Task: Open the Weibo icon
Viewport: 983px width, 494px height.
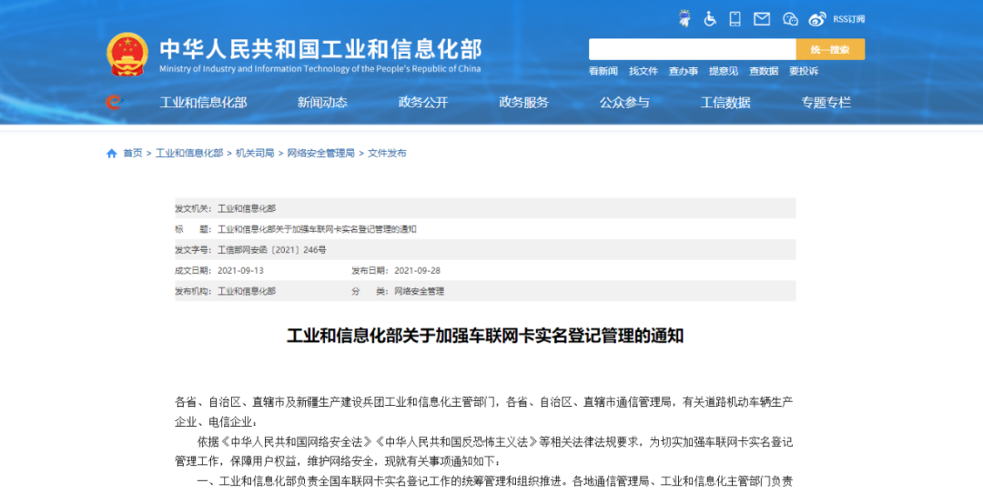Action: [816, 19]
